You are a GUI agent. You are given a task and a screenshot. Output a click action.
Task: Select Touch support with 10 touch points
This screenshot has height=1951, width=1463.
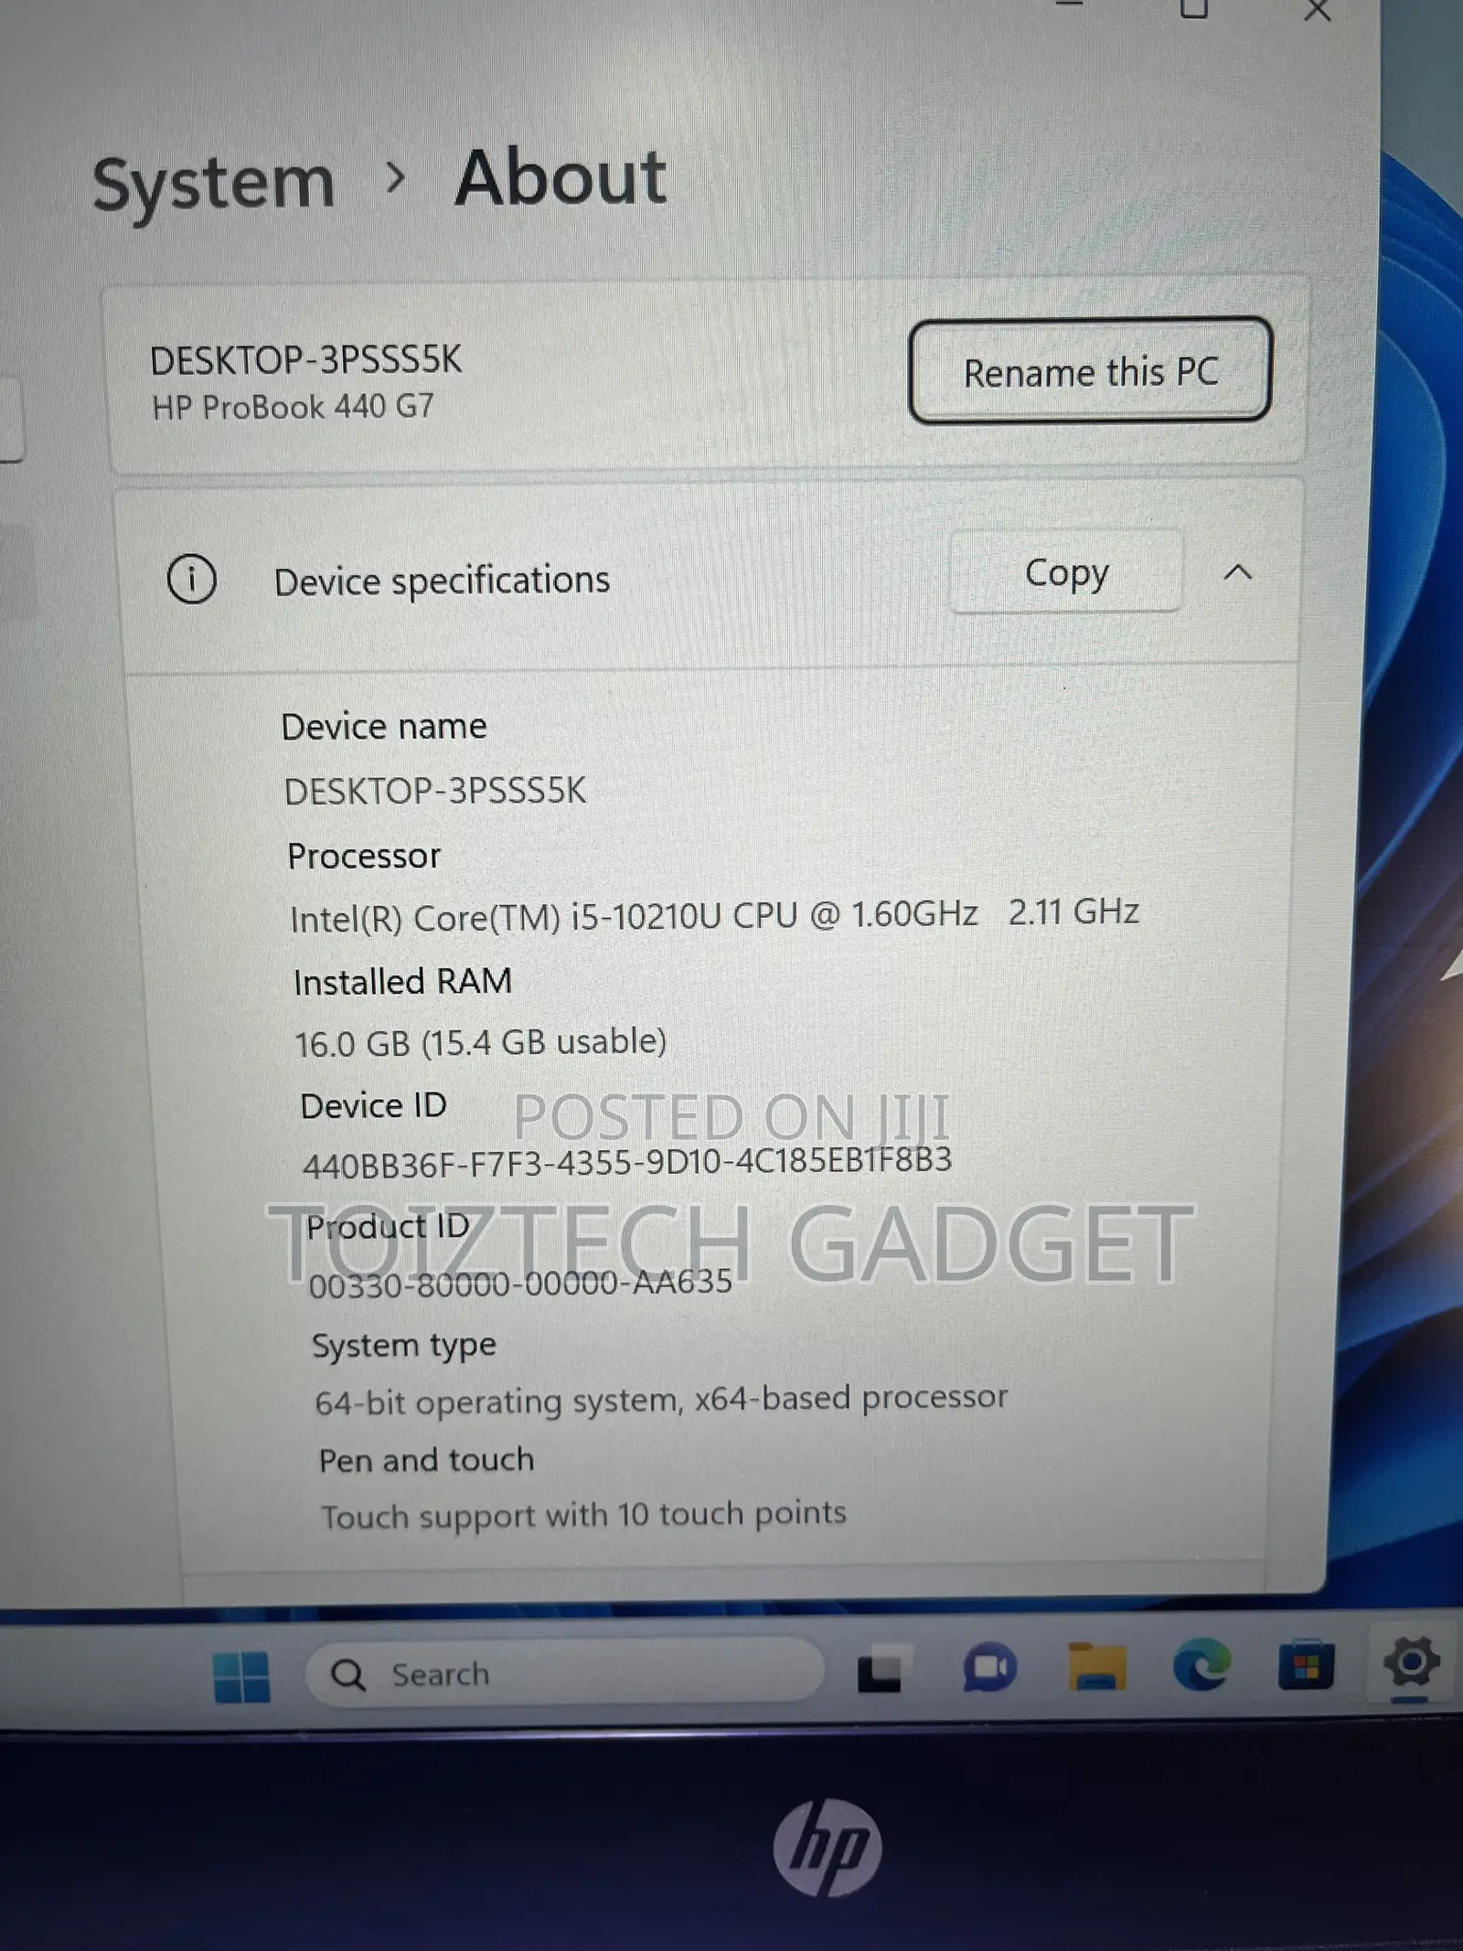coord(583,1515)
